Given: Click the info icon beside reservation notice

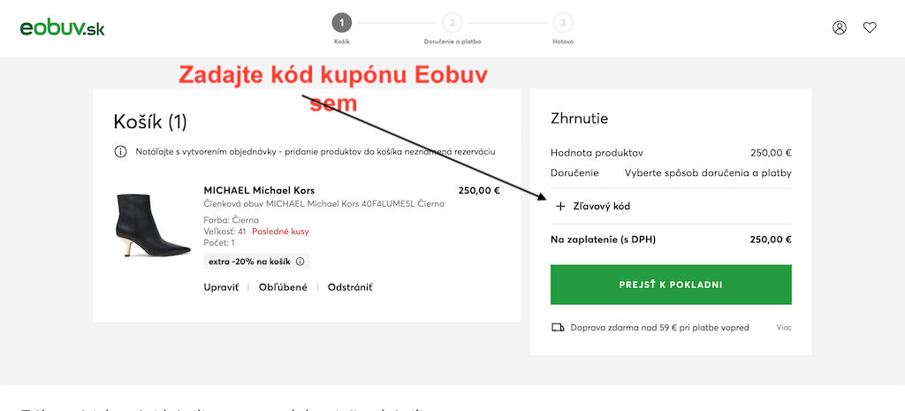Looking at the screenshot, I should click(x=120, y=152).
